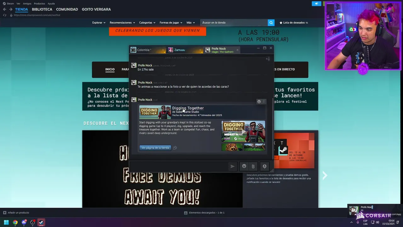Expand the Explorar dropdown
The image size is (403, 227).
point(99,23)
